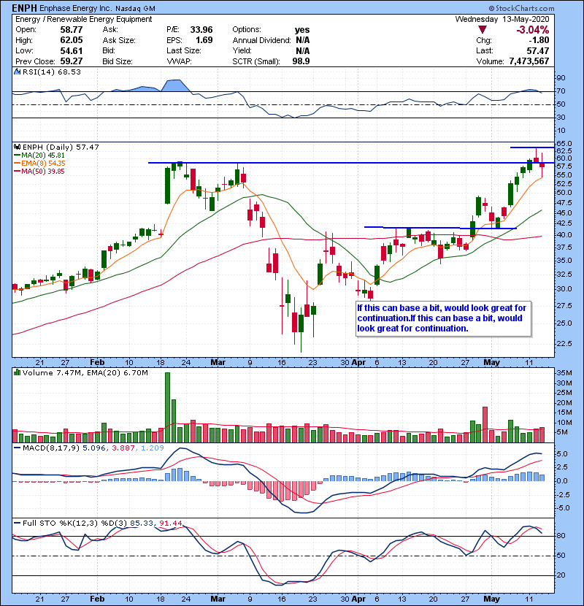Screen dimensions: 584x606
Task: Click the MACD signal value 3.887
Action: (123, 448)
